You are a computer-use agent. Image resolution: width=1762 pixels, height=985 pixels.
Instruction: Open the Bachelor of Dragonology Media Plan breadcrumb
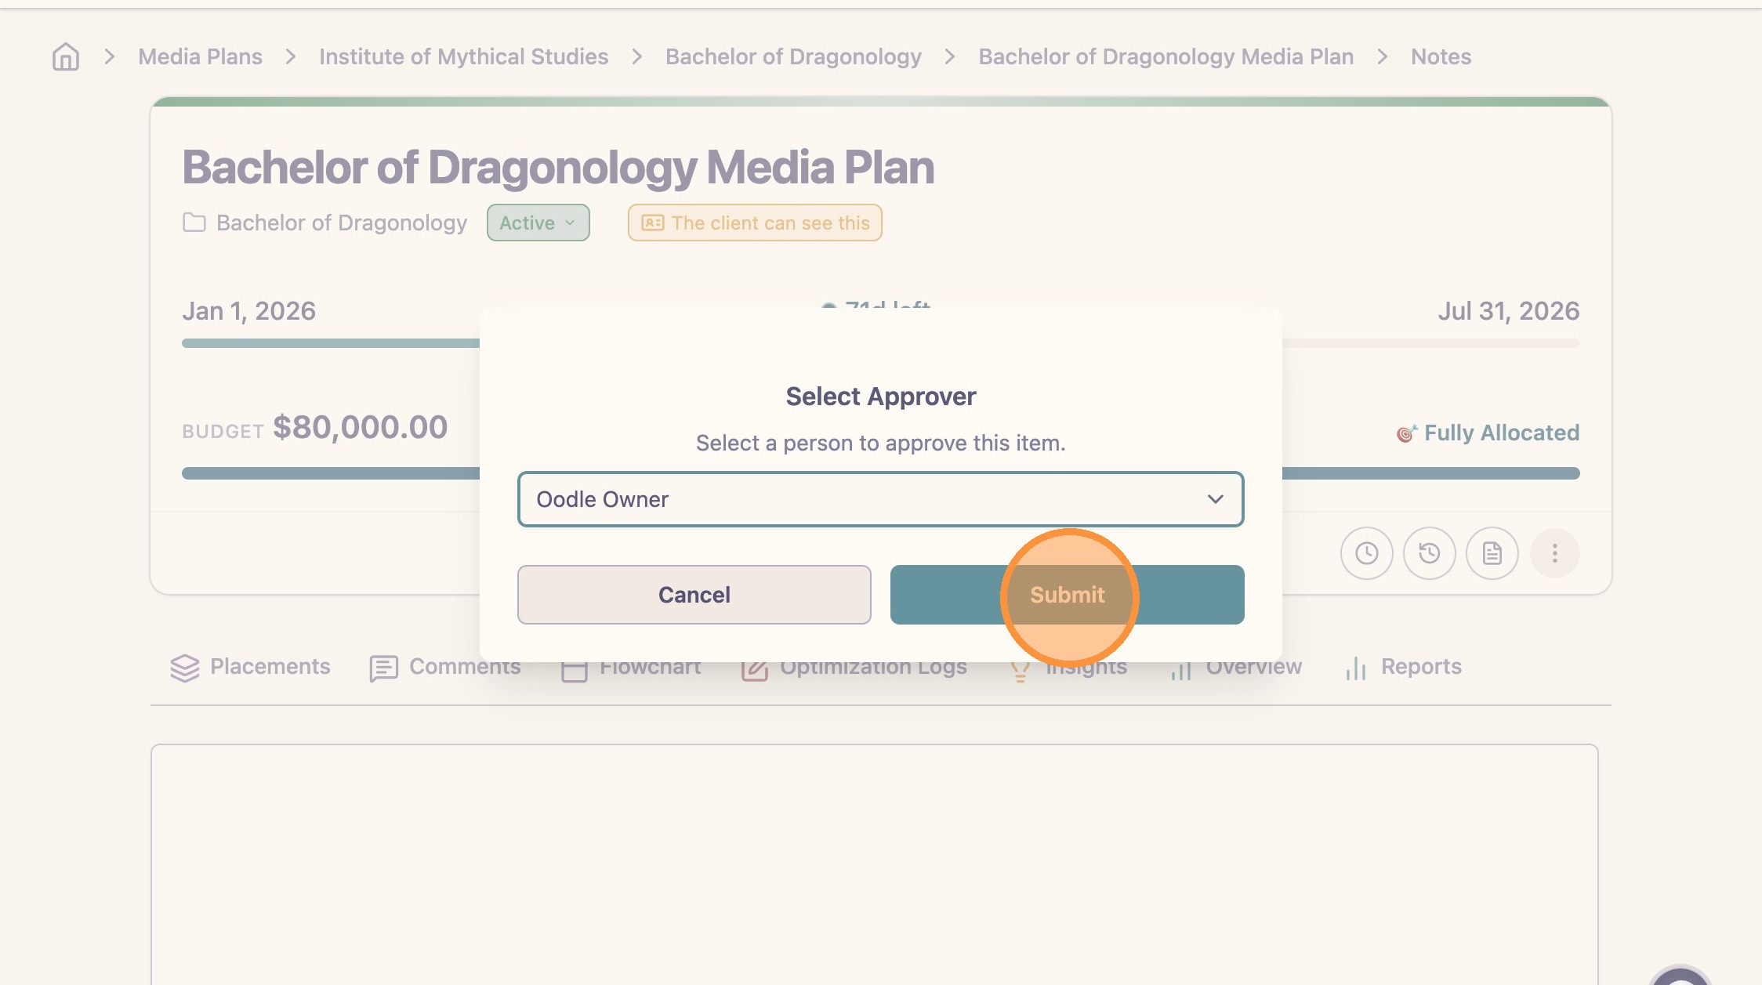(1166, 56)
